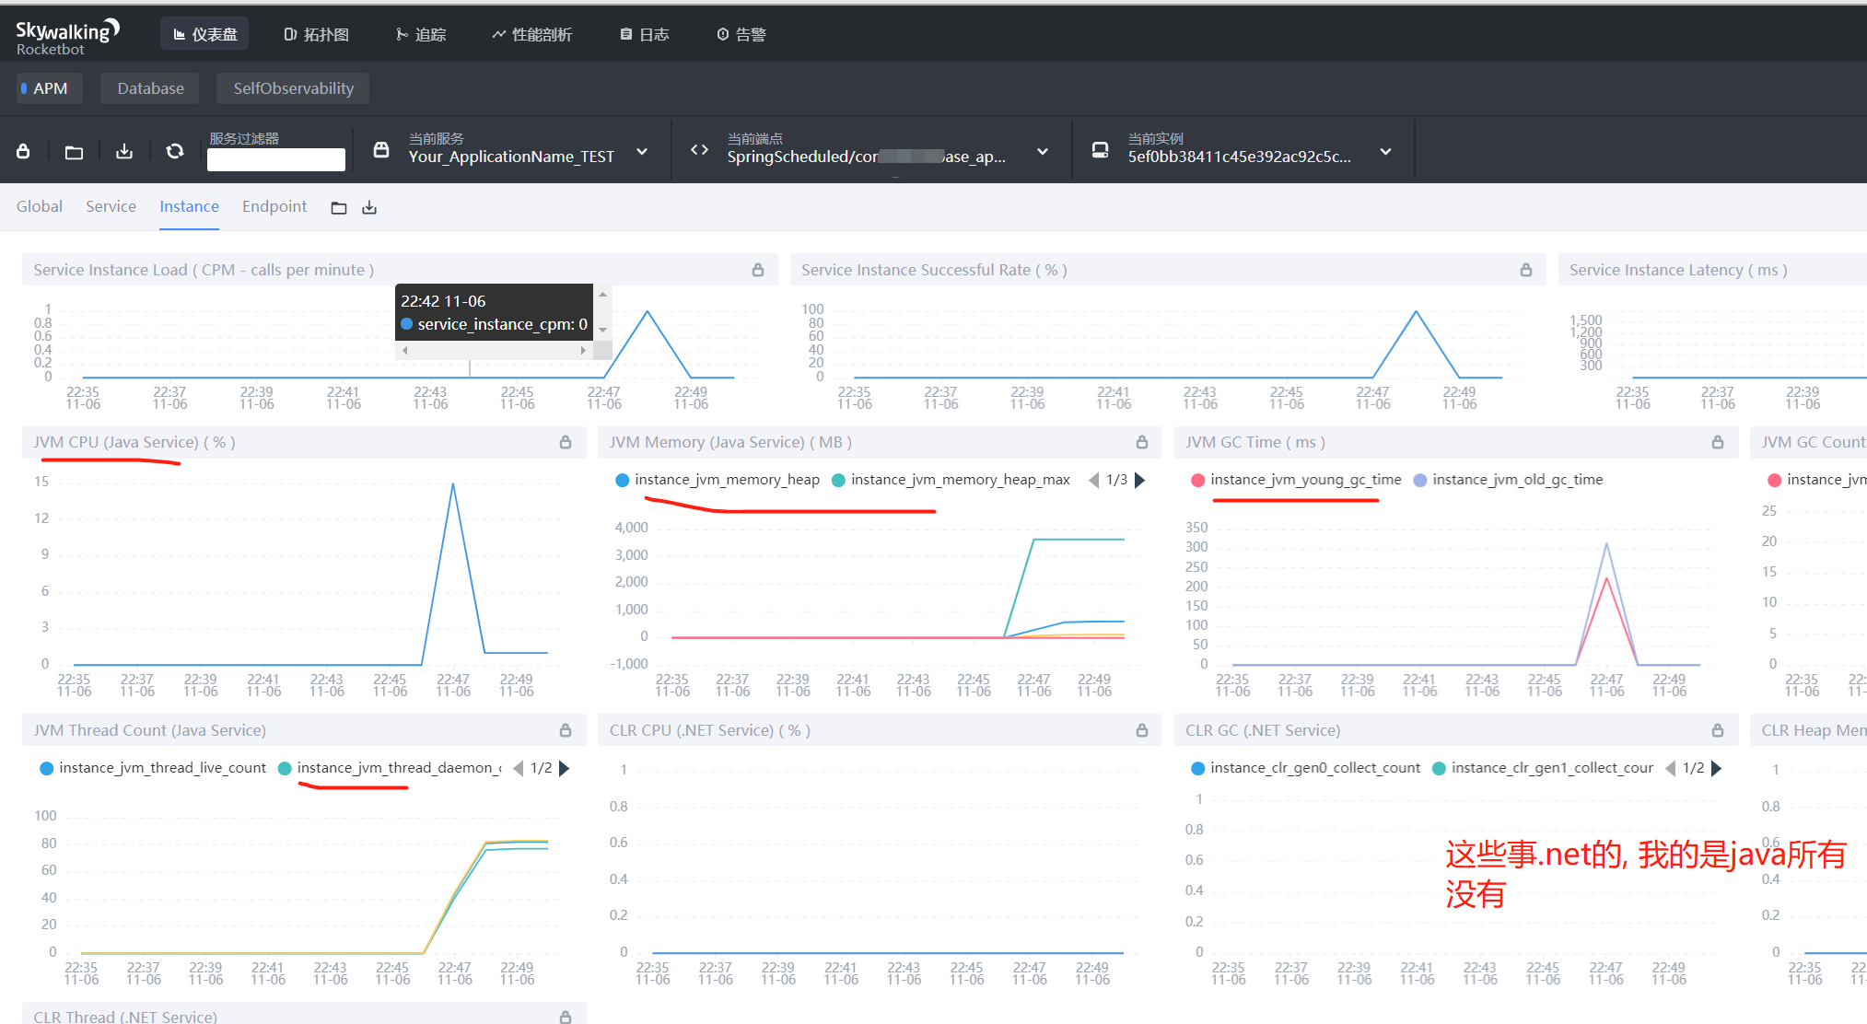Click the 服务过滤器 service filter input
This screenshot has height=1024, width=1867.
pos(276,159)
